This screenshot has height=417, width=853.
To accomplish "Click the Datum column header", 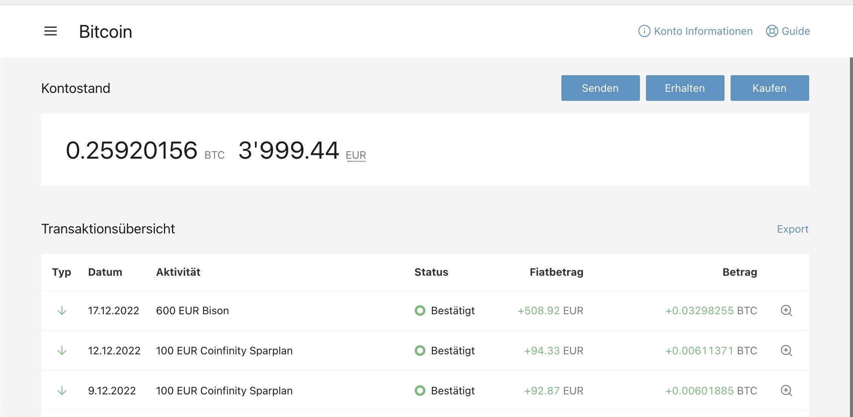I will point(105,272).
